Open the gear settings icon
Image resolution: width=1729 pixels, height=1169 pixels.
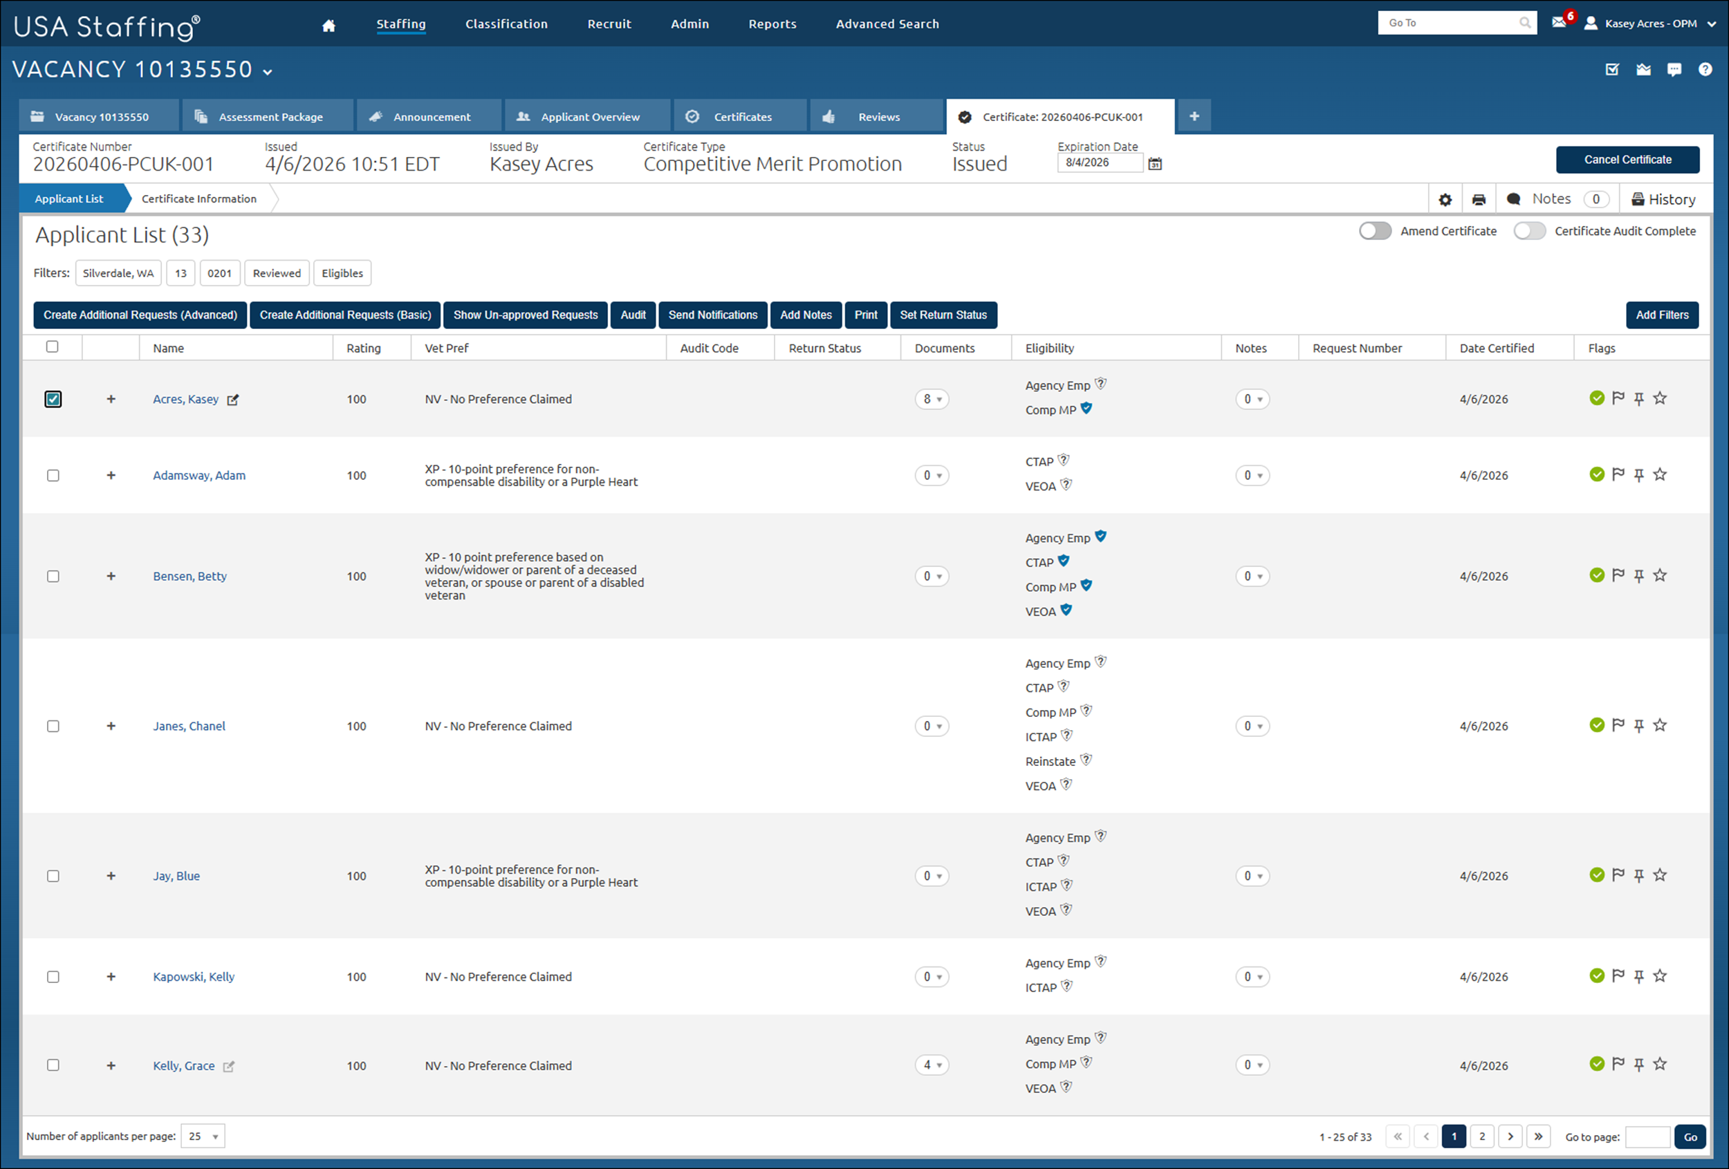click(1445, 199)
